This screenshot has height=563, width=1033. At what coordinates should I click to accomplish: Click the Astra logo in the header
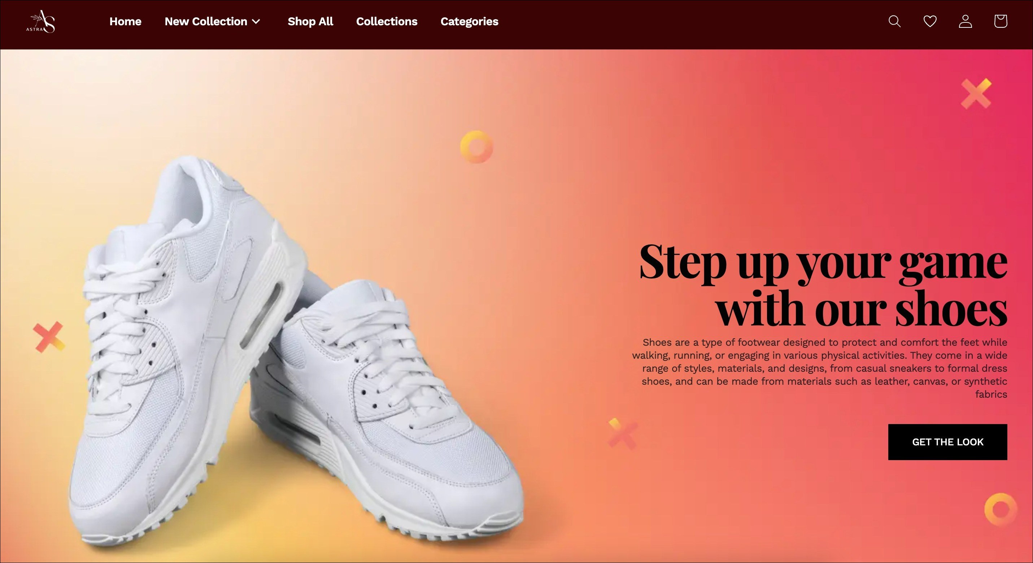(x=41, y=21)
